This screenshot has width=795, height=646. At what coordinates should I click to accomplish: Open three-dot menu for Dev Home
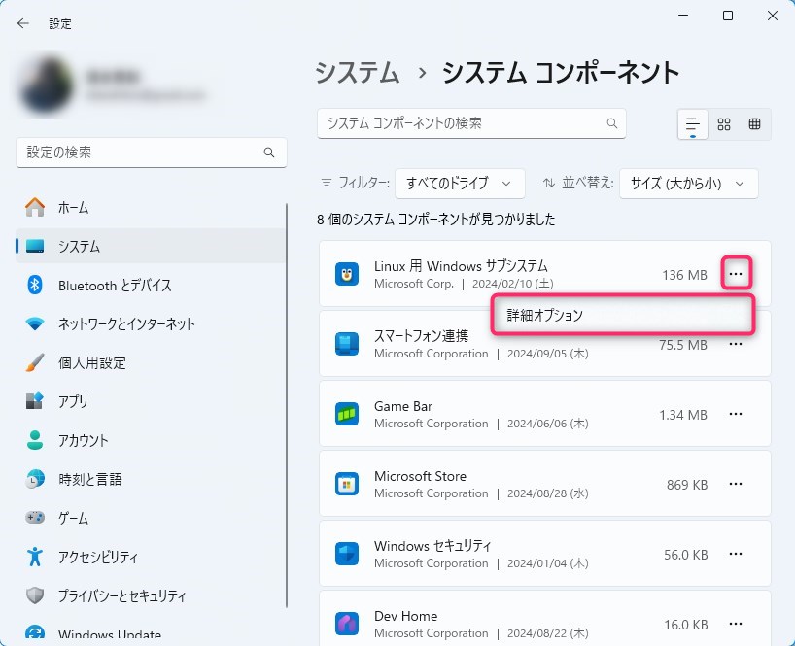[736, 624]
